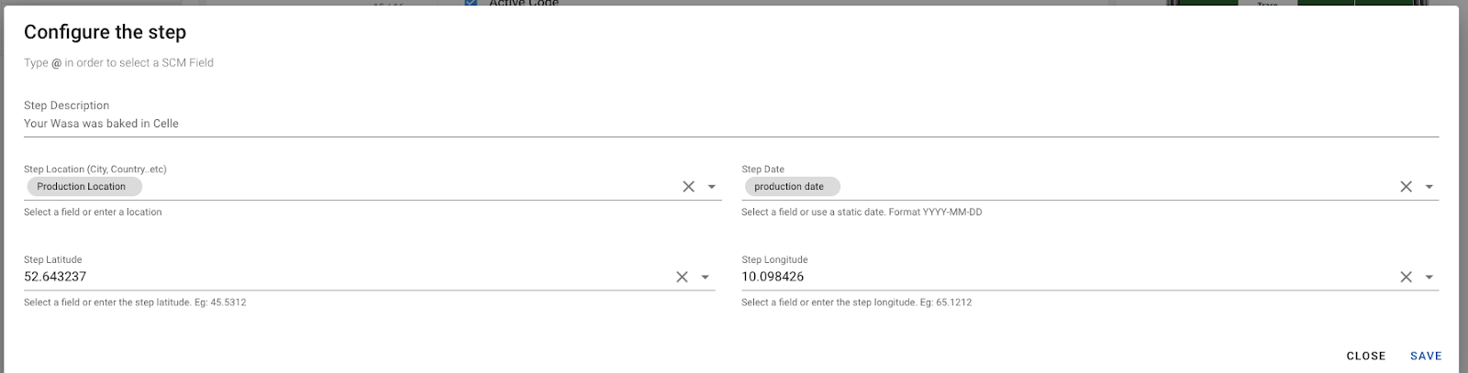Click the Step Date field label
Image resolution: width=1468 pixels, height=373 pixels.
(762, 170)
